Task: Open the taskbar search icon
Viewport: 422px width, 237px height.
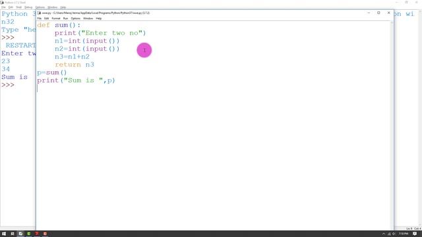Action: coord(13,234)
